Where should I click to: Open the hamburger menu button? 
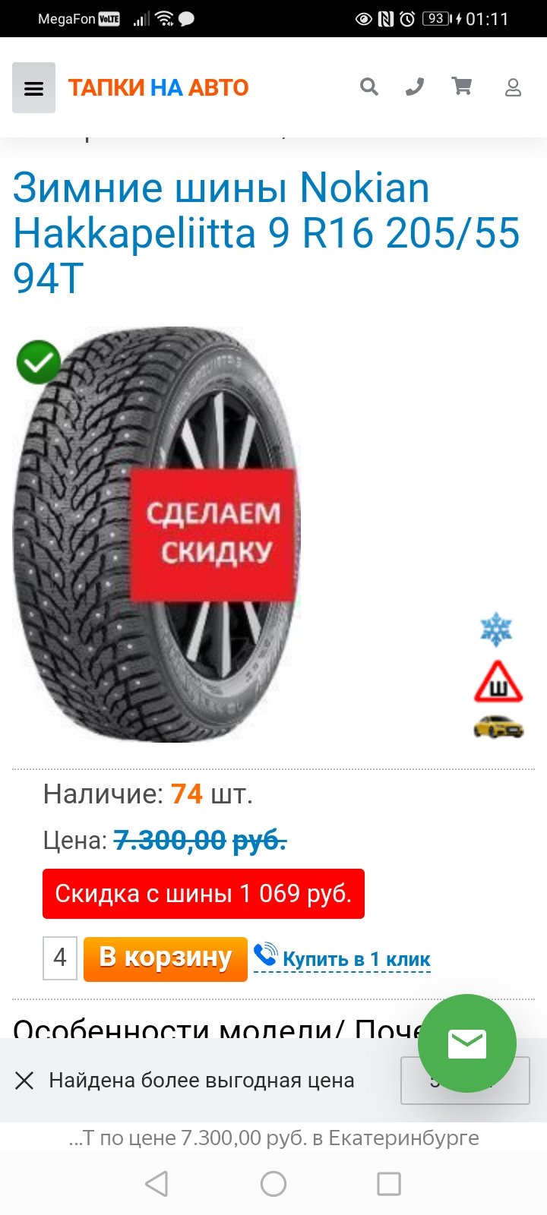[33, 88]
